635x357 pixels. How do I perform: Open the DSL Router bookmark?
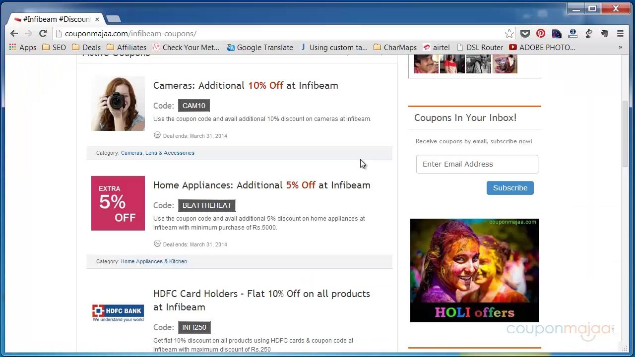[x=480, y=48]
